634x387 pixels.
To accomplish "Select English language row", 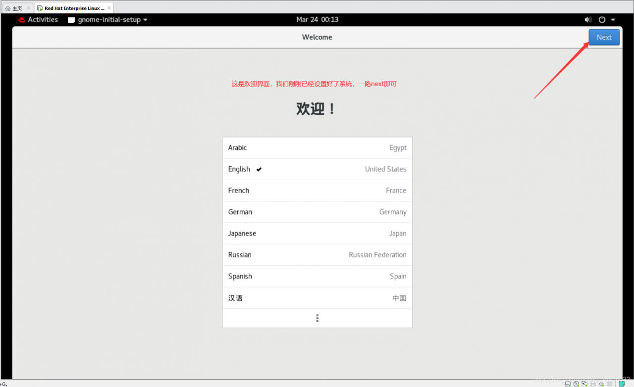I will click(317, 169).
